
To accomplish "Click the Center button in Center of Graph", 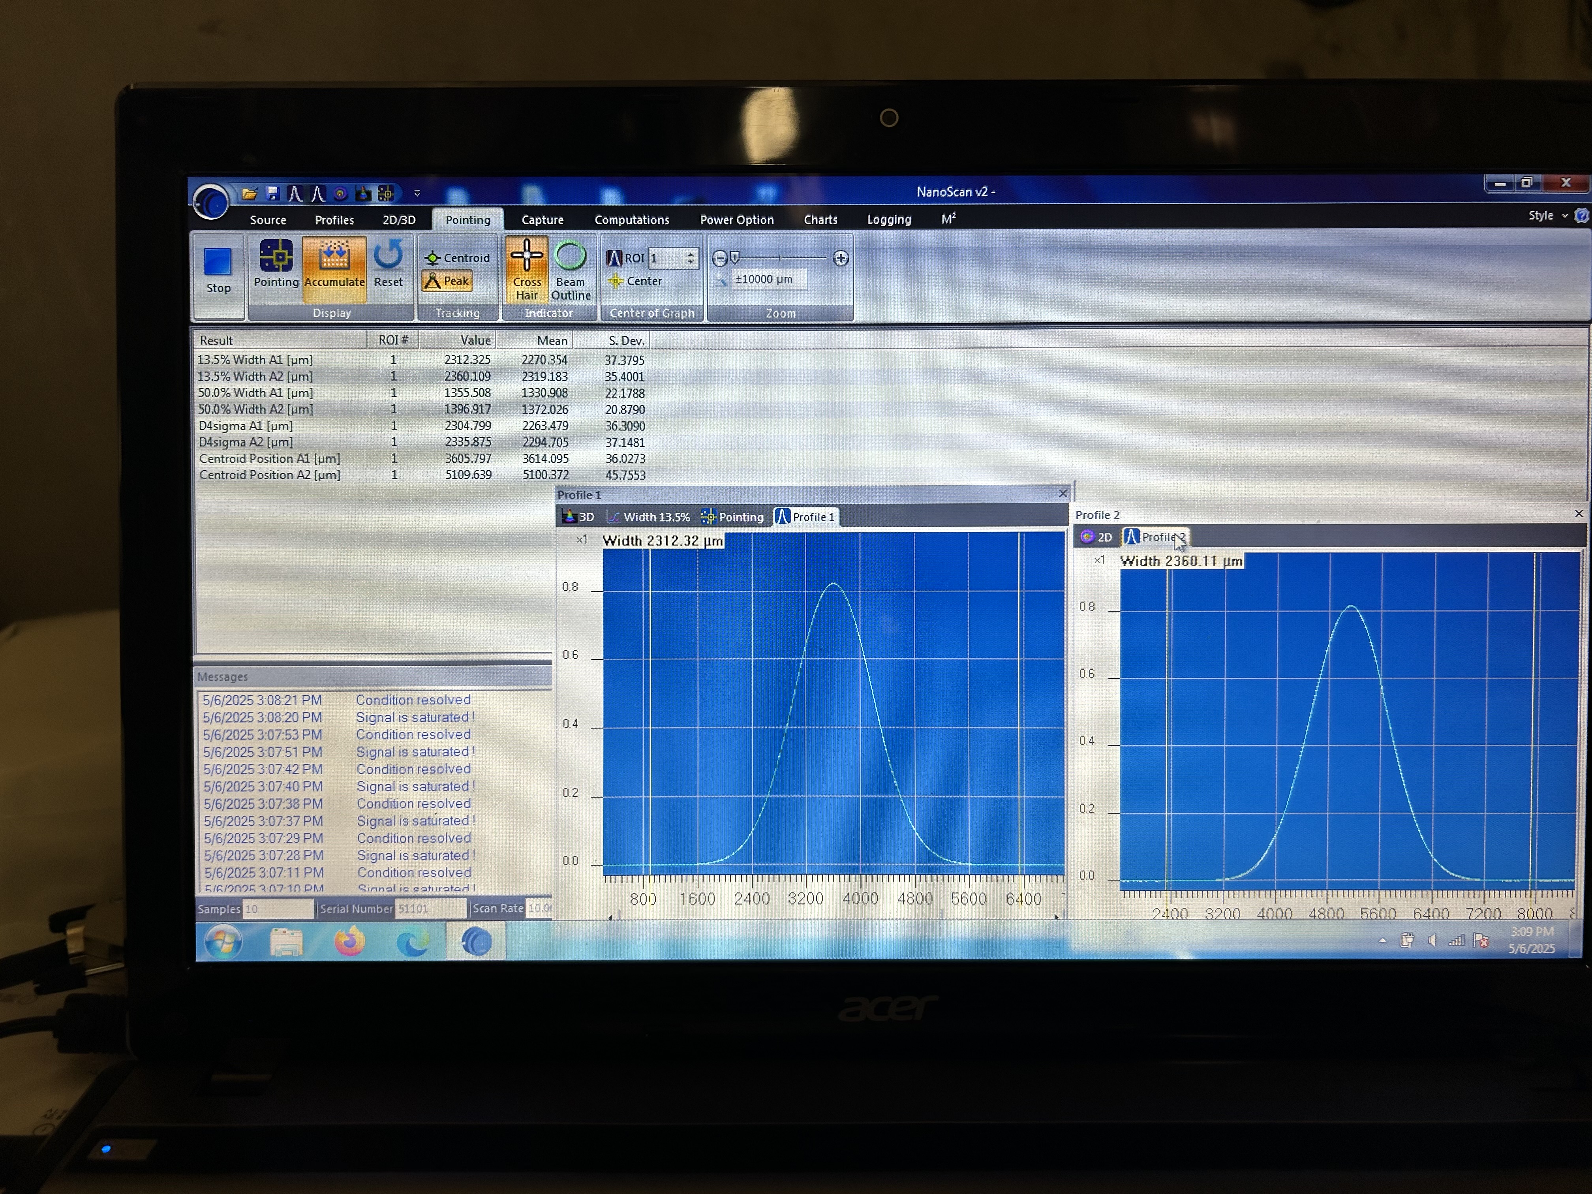I will tap(636, 282).
